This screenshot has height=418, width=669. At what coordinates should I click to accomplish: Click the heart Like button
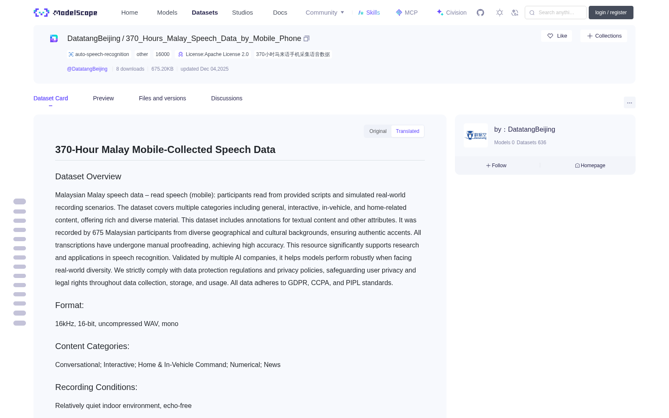(557, 36)
